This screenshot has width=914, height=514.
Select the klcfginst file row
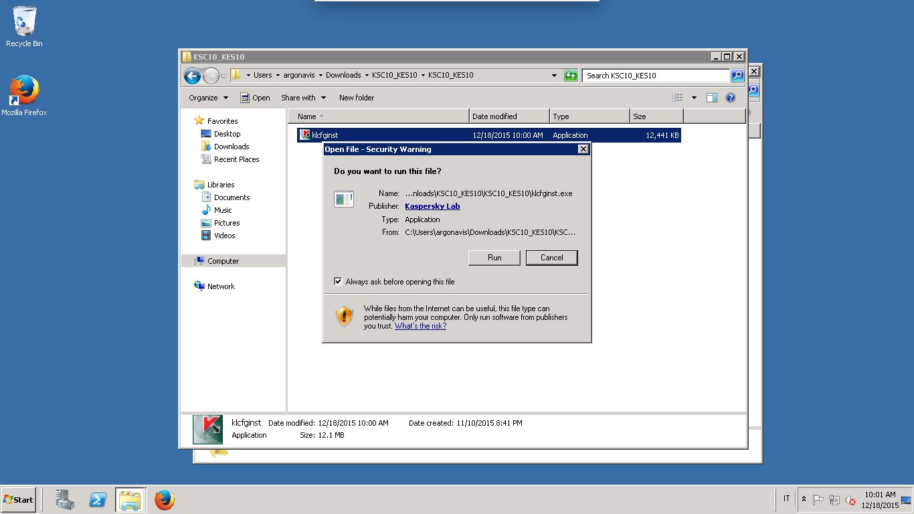coord(489,135)
